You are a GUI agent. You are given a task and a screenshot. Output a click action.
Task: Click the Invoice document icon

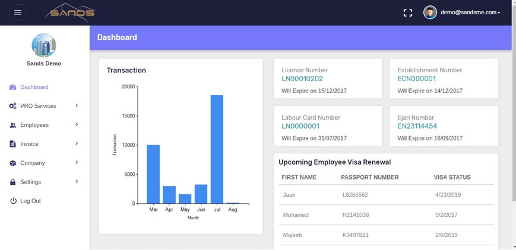point(13,144)
